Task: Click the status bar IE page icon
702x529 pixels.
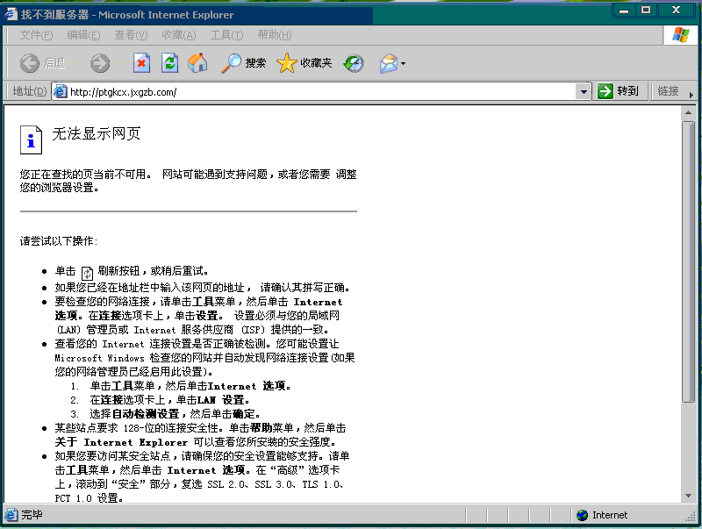Action: click(x=11, y=515)
